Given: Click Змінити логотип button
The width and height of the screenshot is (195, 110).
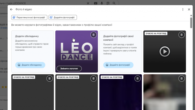Looking at the screenshot, I should [x=69, y=69].
